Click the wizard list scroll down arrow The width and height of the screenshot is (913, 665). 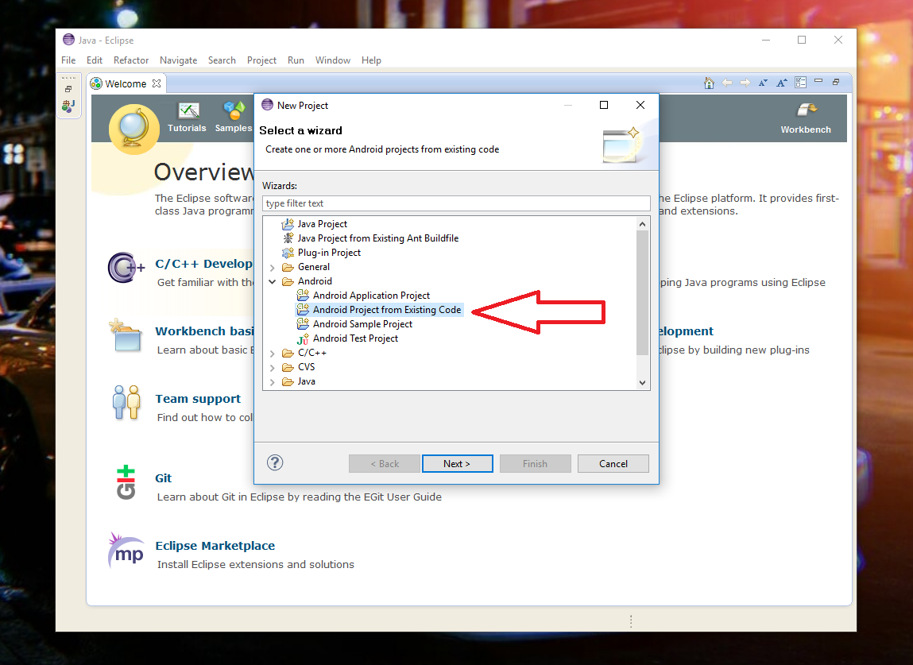click(x=643, y=382)
